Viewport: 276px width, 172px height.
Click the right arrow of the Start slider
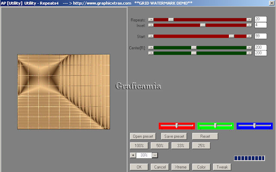pyautogui.click(x=249, y=36)
